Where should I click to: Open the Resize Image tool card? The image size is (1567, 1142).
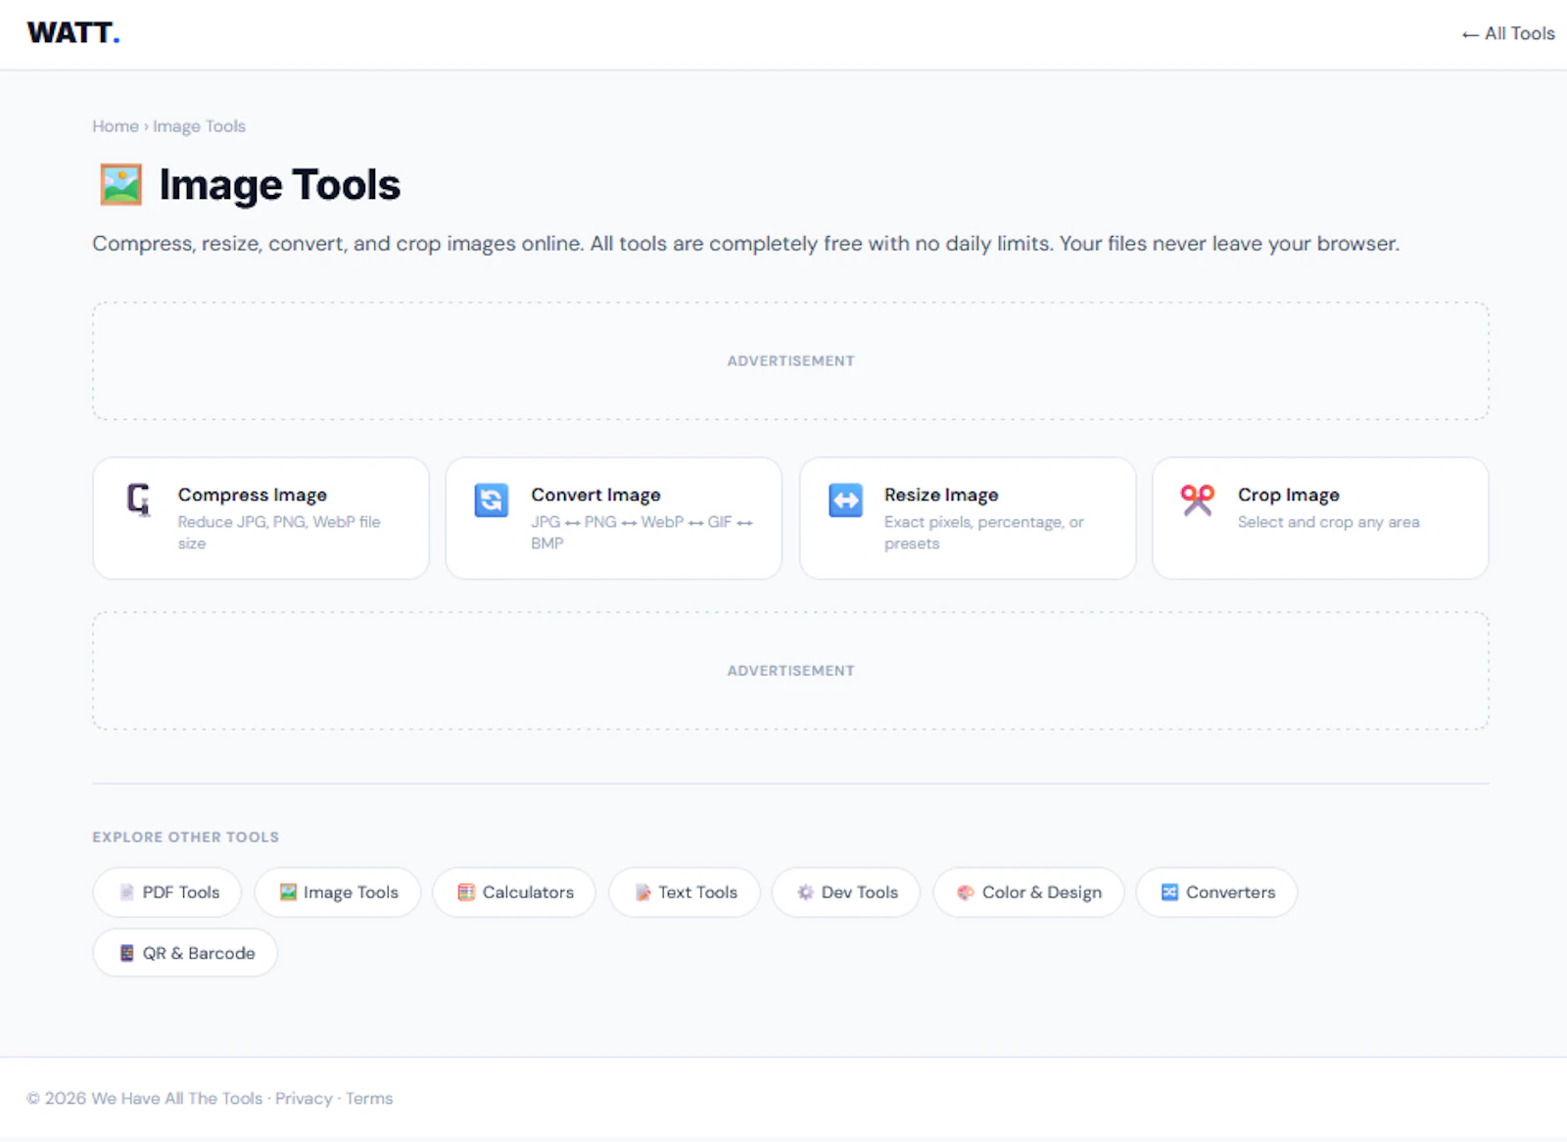pyautogui.click(x=968, y=518)
